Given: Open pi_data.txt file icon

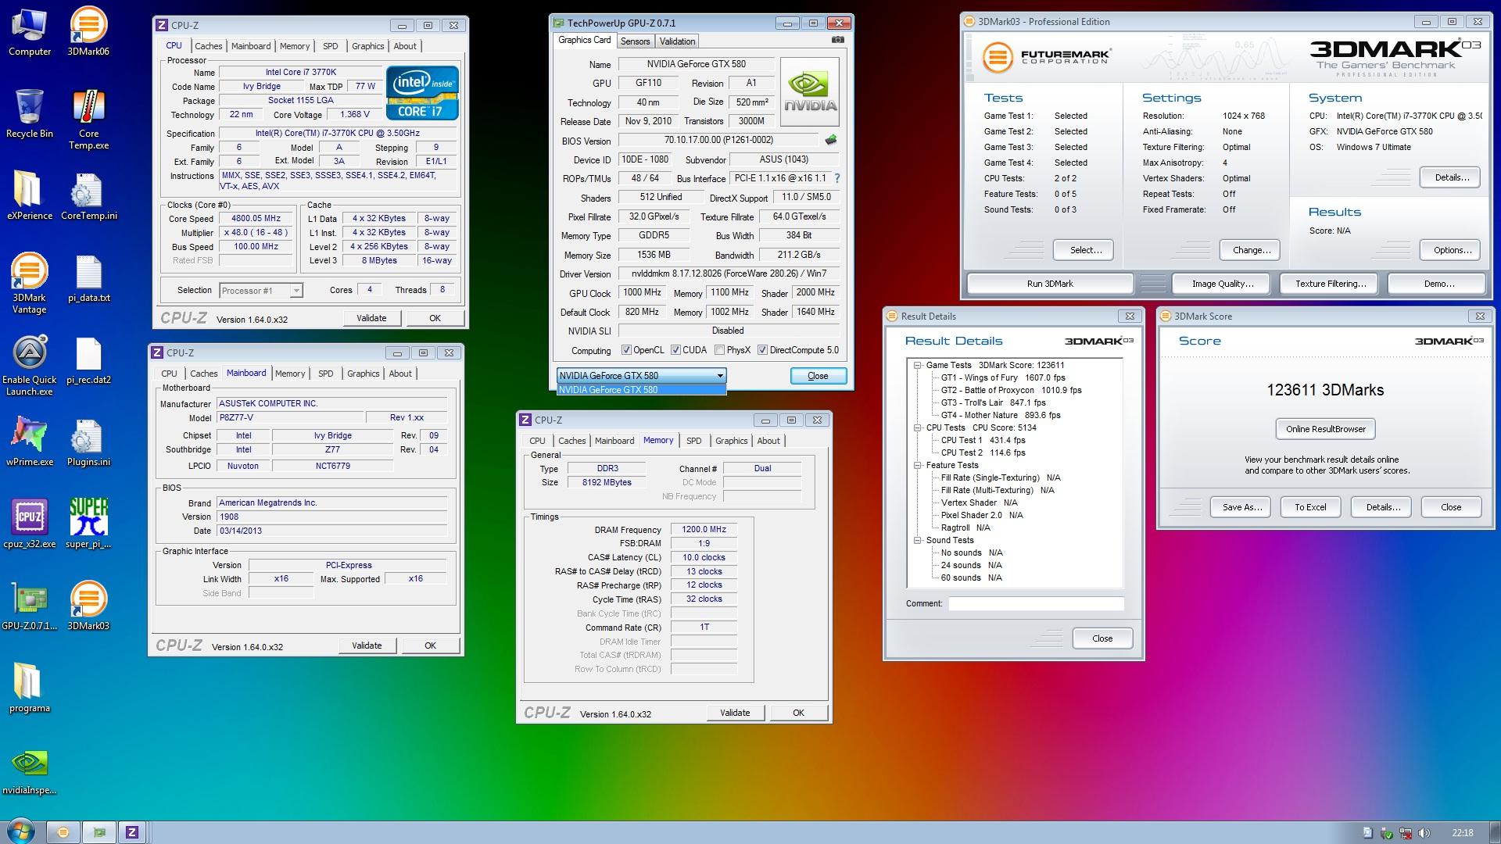Looking at the screenshot, I should [x=88, y=279].
